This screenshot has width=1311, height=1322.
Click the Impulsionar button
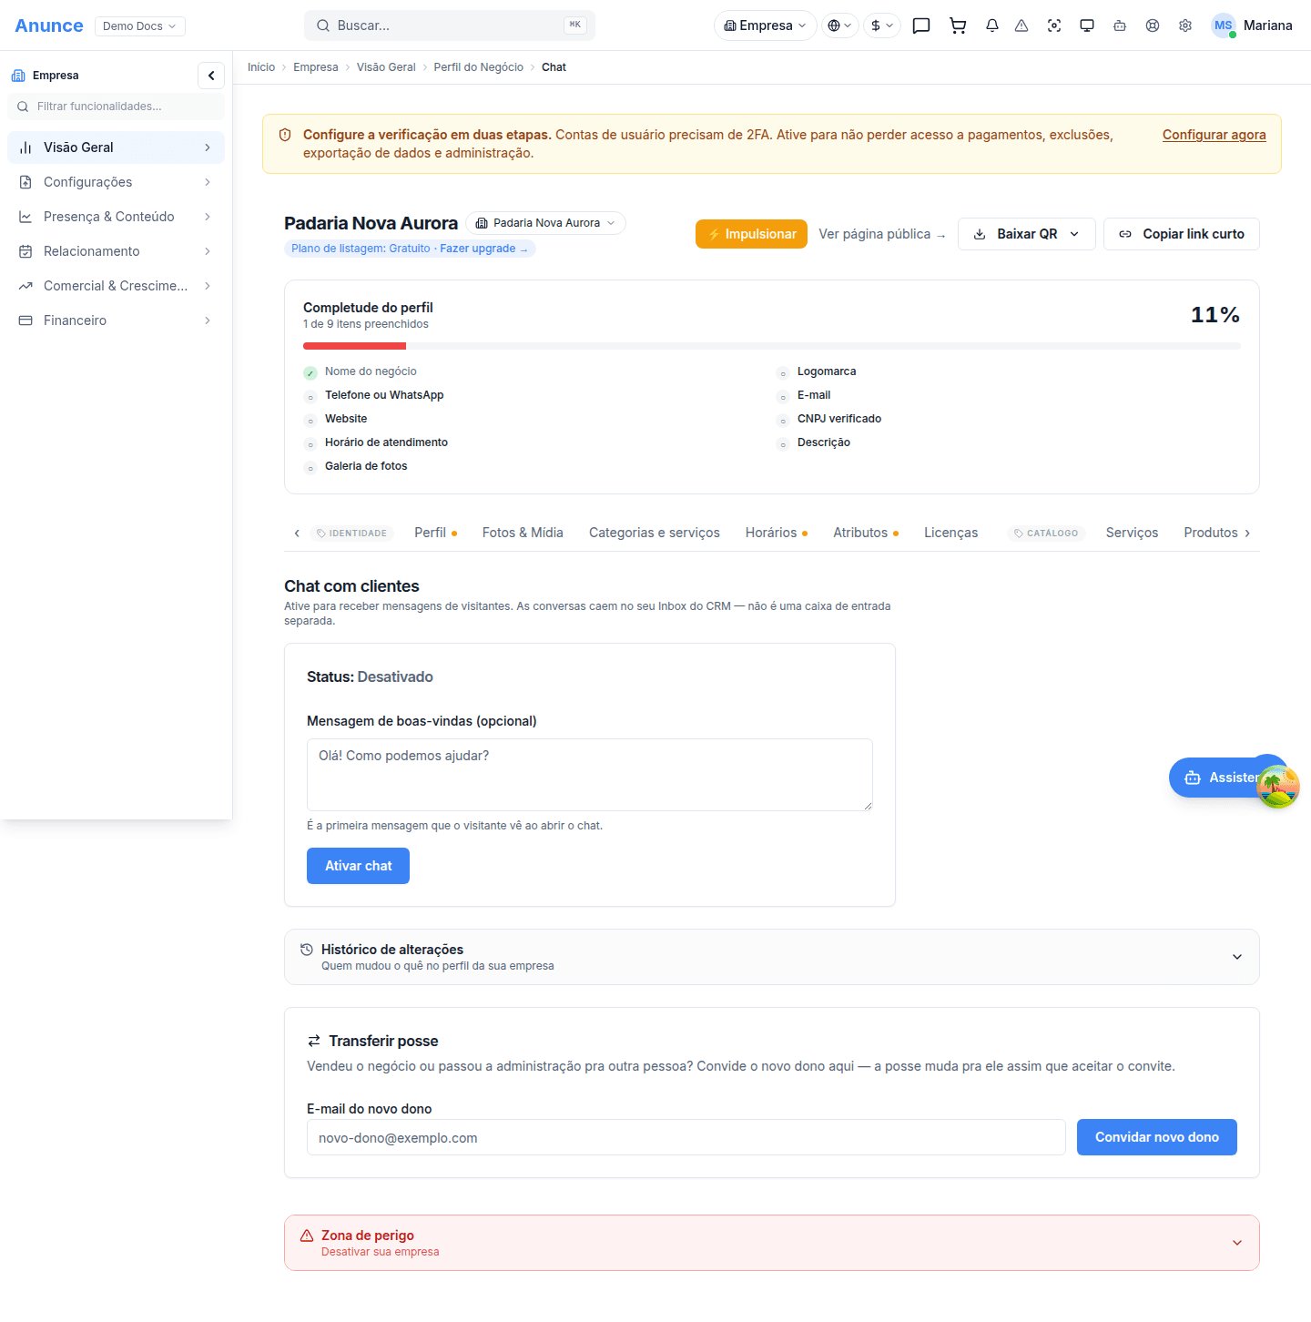[751, 234]
